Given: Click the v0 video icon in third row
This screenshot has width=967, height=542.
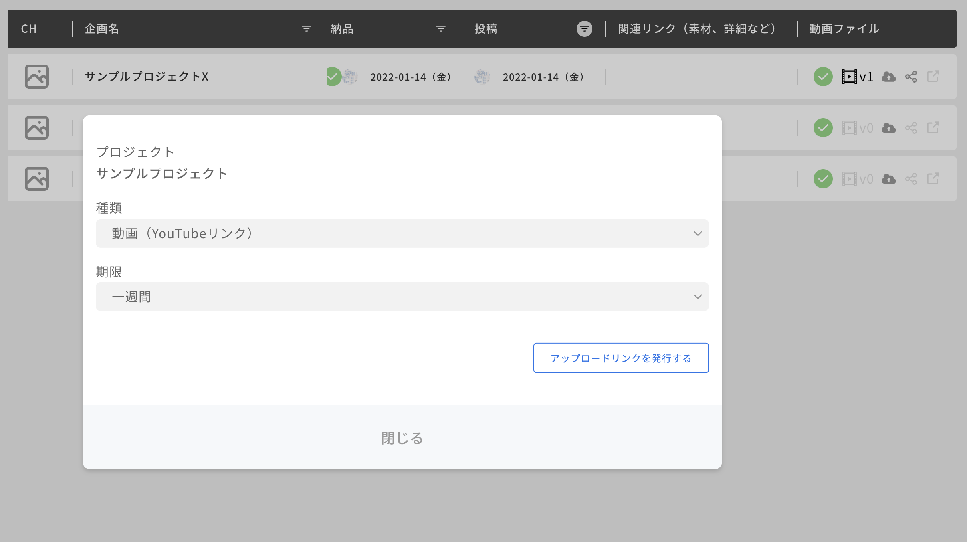Looking at the screenshot, I should coord(850,179).
